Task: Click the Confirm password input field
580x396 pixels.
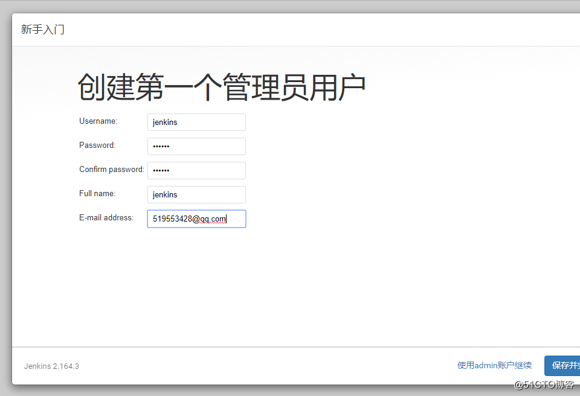Action: (x=196, y=170)
